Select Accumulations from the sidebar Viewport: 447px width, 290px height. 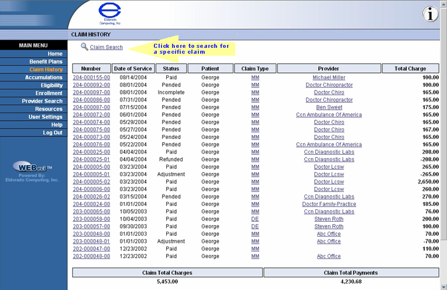pos(44,78)
